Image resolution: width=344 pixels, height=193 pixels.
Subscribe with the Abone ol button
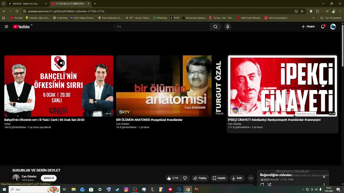(x=49, y=178)
